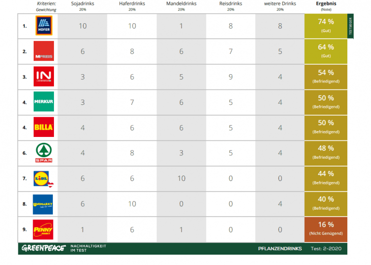Click the Reisdrinks column header
Screen dimensions: 371x265
point(231,3)
